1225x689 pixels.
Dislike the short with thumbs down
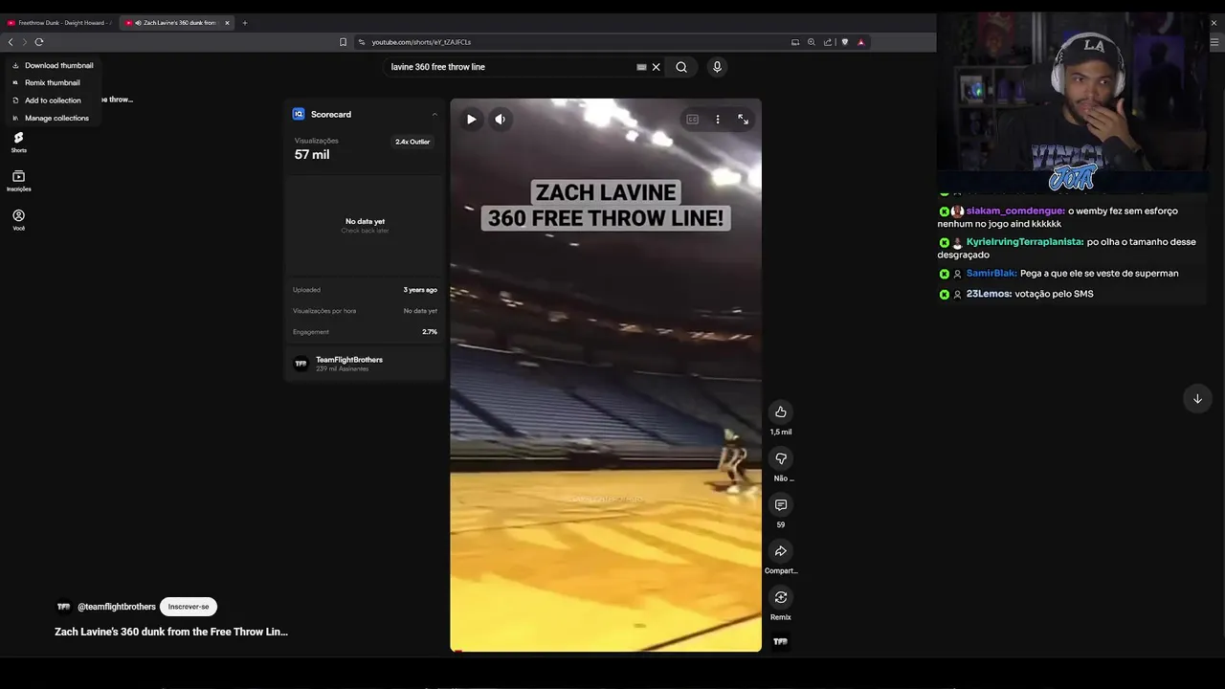click(x=781, y=459)
